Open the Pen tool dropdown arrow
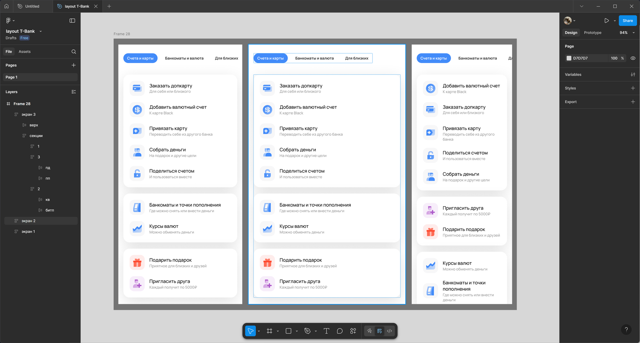 (315, 331)
